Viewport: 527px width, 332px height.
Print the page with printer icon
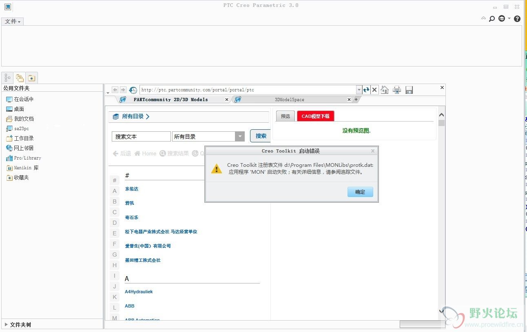tap(397, 90)
